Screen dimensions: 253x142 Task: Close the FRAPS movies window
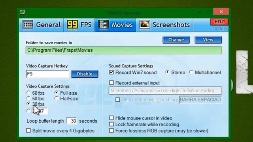coord(221,11)
